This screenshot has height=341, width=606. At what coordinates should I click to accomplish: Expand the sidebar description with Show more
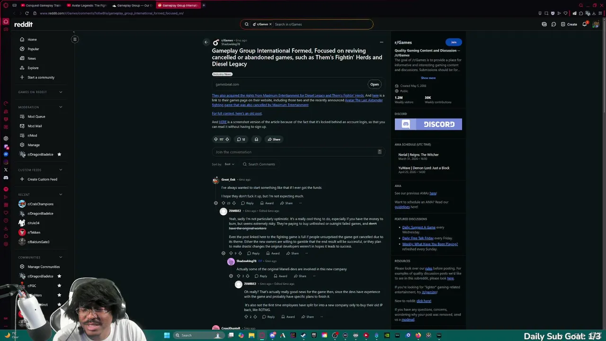(x=428, y=78)
